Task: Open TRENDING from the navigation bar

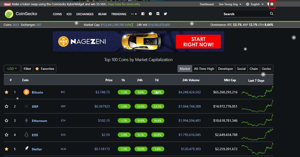Action: coord(119,14)
